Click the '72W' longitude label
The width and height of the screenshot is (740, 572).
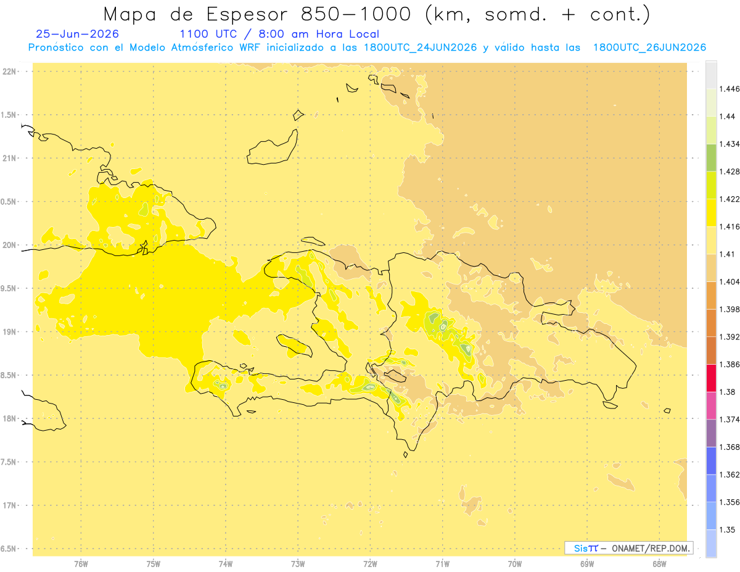click(x=370, y=564)
